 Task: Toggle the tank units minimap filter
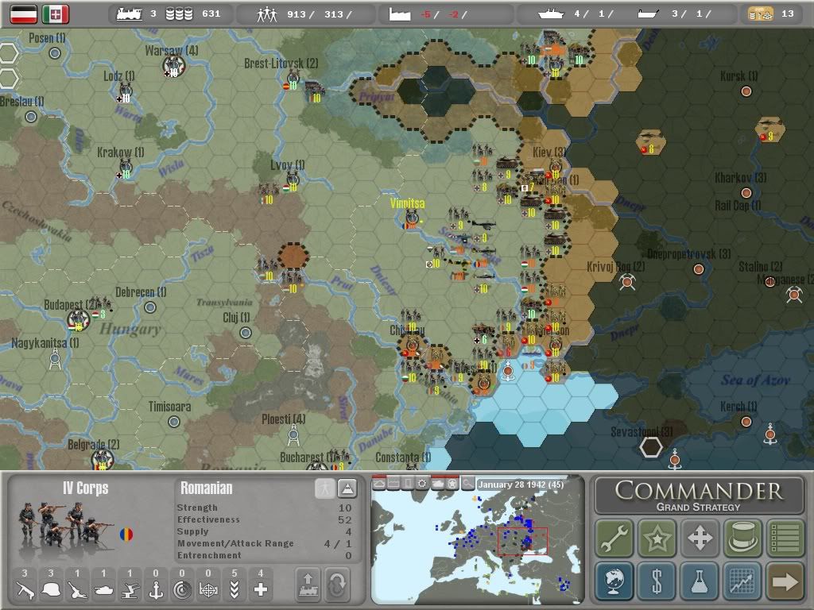438,484
